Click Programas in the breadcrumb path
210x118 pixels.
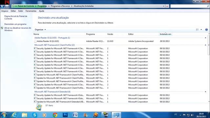[x=42, y=6]
